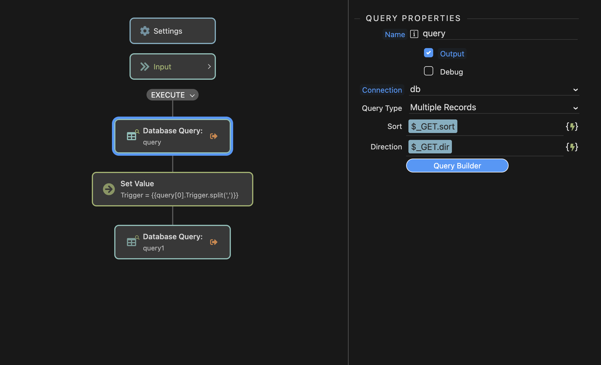Image resolution: width=601 pixels, height=365 pixels.
Task: Click the info icon next to Name
Action: pyautogui.click(x=414, y=34)
